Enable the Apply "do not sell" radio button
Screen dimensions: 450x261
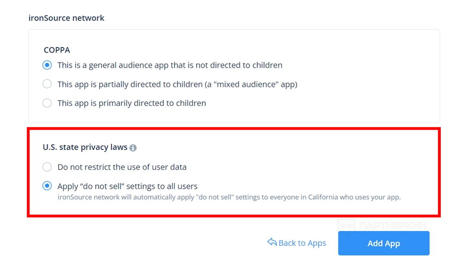coord(47,186)
